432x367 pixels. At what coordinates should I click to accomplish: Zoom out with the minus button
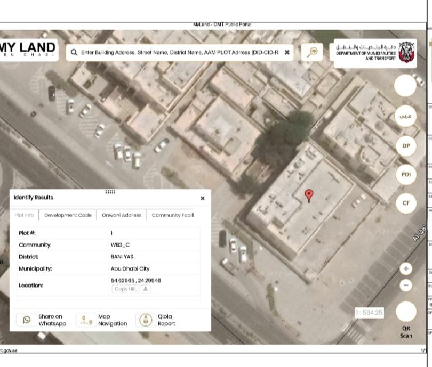(406, 286)
